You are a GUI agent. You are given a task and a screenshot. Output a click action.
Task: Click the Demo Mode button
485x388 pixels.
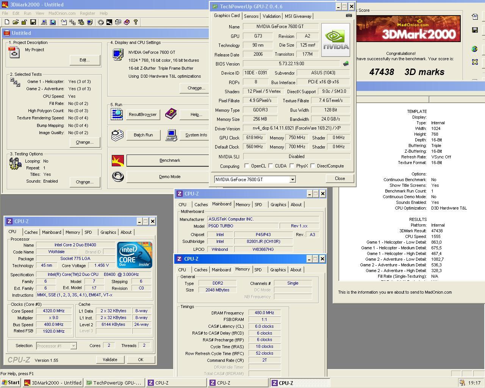(x=167, y=177)
